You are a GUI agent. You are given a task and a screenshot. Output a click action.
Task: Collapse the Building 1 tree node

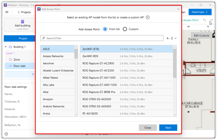(6, 47)
